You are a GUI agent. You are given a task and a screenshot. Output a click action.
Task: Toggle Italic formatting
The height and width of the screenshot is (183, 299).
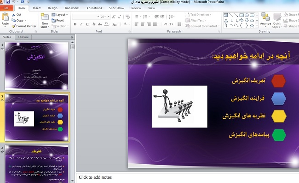tap(81, 24)
